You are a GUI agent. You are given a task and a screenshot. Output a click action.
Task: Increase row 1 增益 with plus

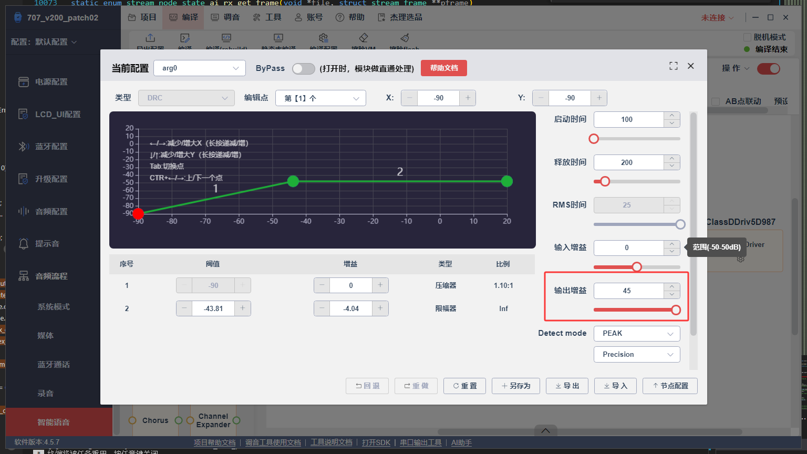tap(380, 285)
